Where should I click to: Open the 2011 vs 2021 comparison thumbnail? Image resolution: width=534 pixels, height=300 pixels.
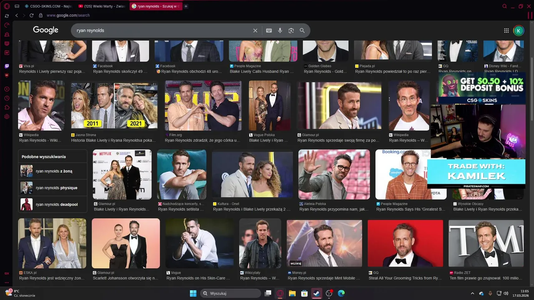tap(114, 105)
